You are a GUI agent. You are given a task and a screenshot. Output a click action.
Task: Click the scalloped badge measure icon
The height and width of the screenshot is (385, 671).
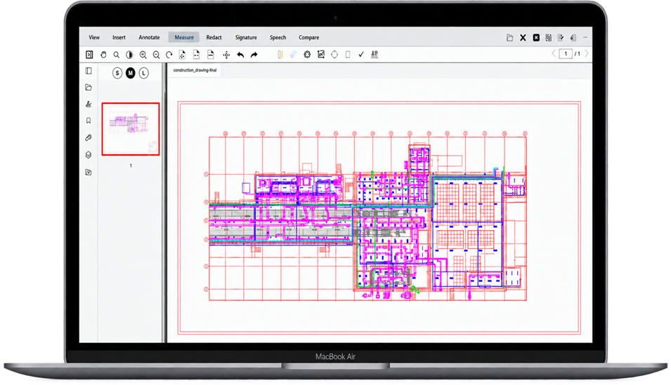tap(307, 54)
